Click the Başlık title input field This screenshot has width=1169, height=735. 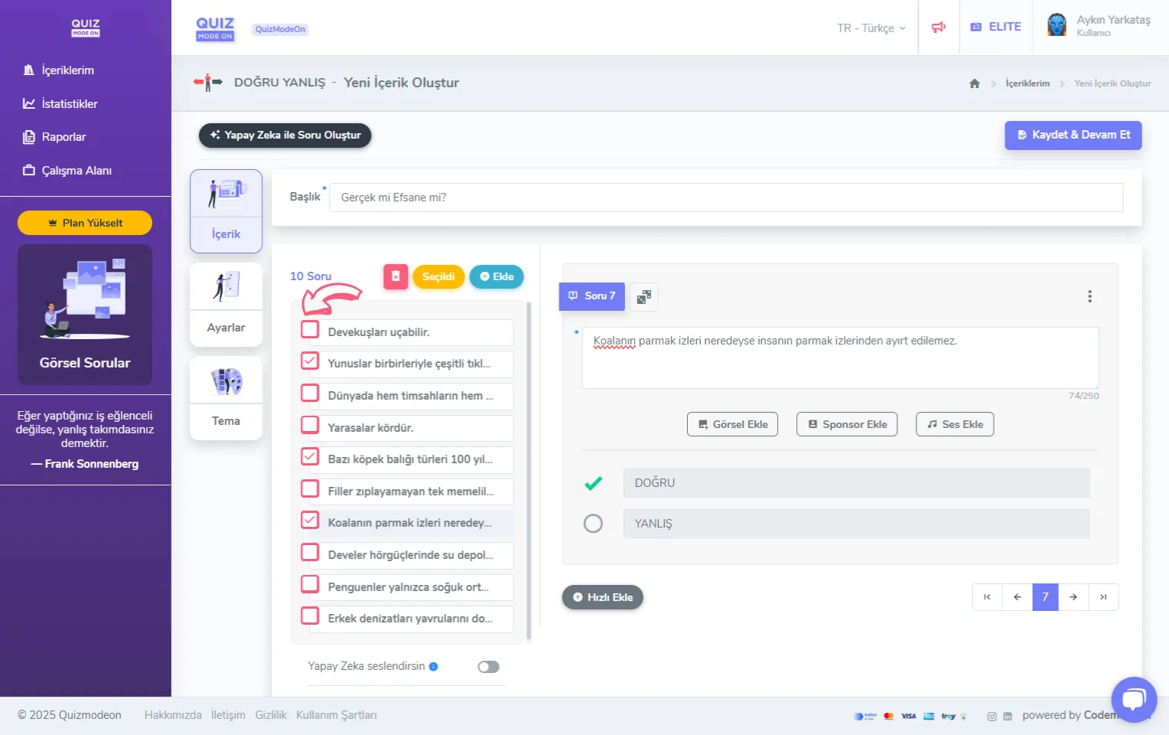pos(725,198)
